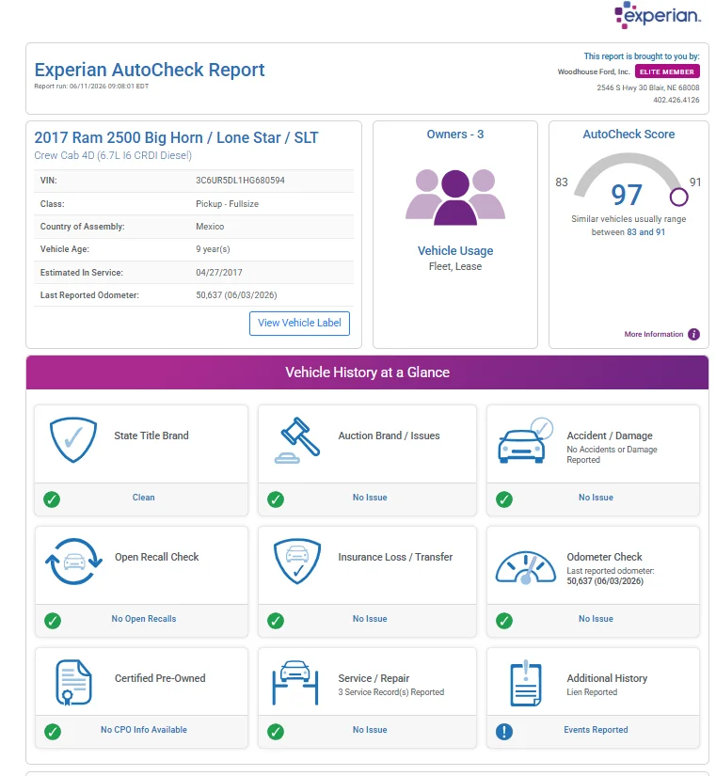
Task: Click the No CPO Info Available link
Action: click(144, 730)
